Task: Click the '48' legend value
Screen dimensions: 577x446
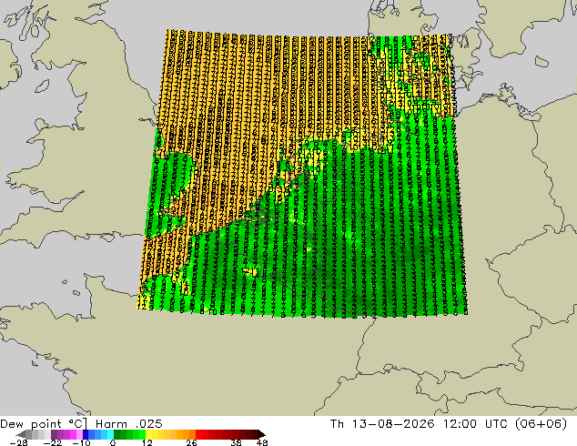Action: point(262,442)
